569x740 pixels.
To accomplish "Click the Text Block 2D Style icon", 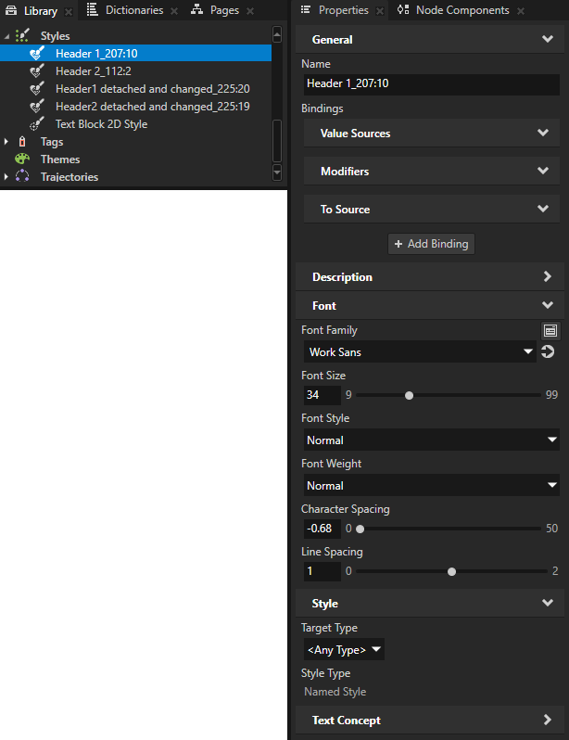I will pyautogui.click(x=37, y=124).
